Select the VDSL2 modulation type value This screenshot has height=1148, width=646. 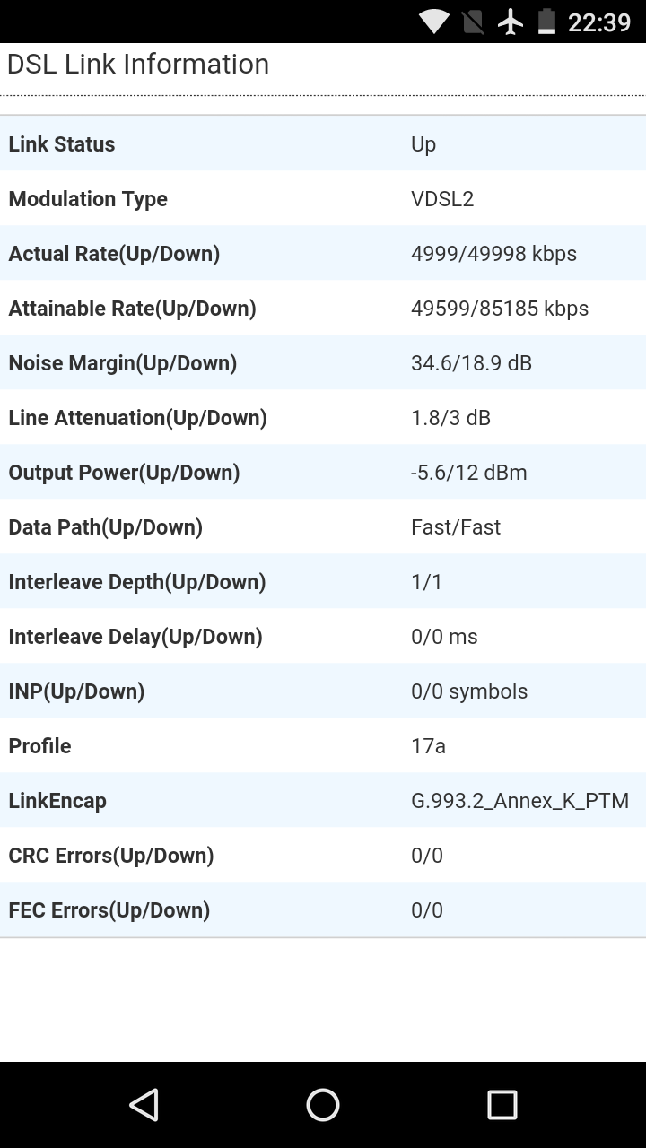click(x=442, y=199)
